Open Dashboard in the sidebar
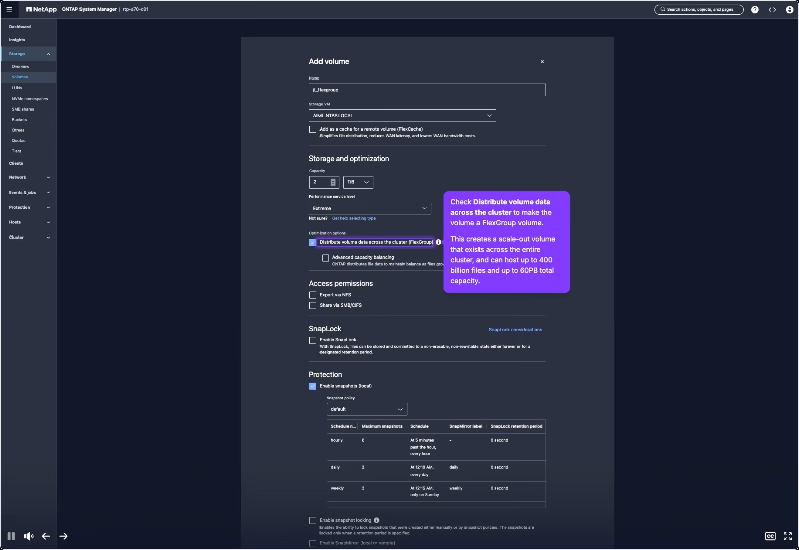Image resolution: width=799 pixels, height=550 pixels. point(20,27)
